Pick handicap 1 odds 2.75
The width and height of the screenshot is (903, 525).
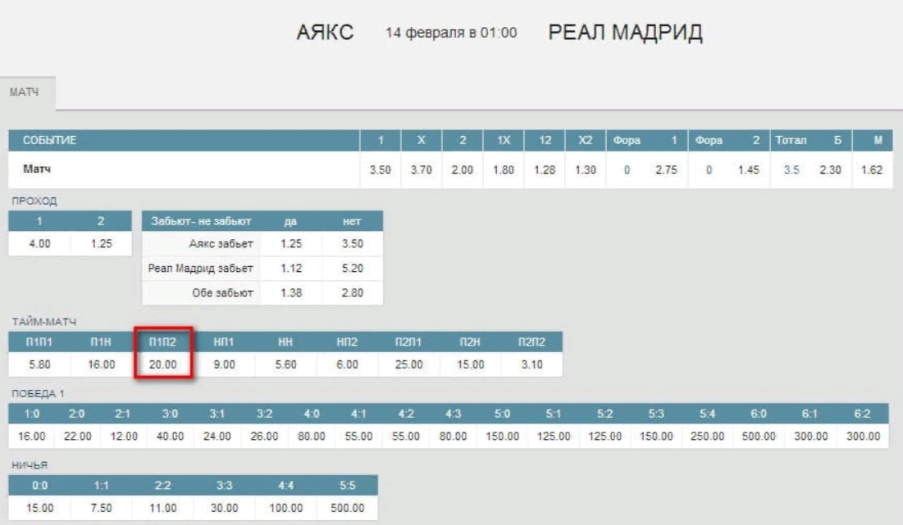tap(666, 170)
